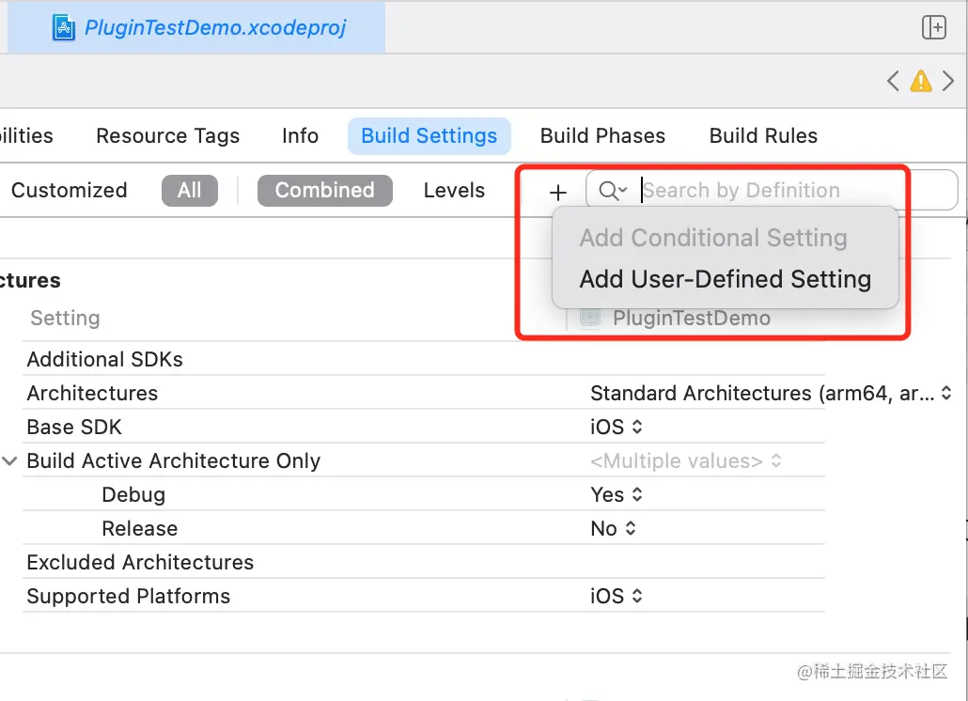Image resolution: width=968 pixels, height=701 pixels.
Task: Select the Build Settings tab
Action: coord(429,135)
